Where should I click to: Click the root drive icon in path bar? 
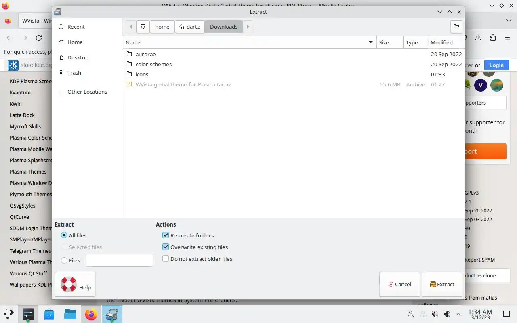[143, 27]
